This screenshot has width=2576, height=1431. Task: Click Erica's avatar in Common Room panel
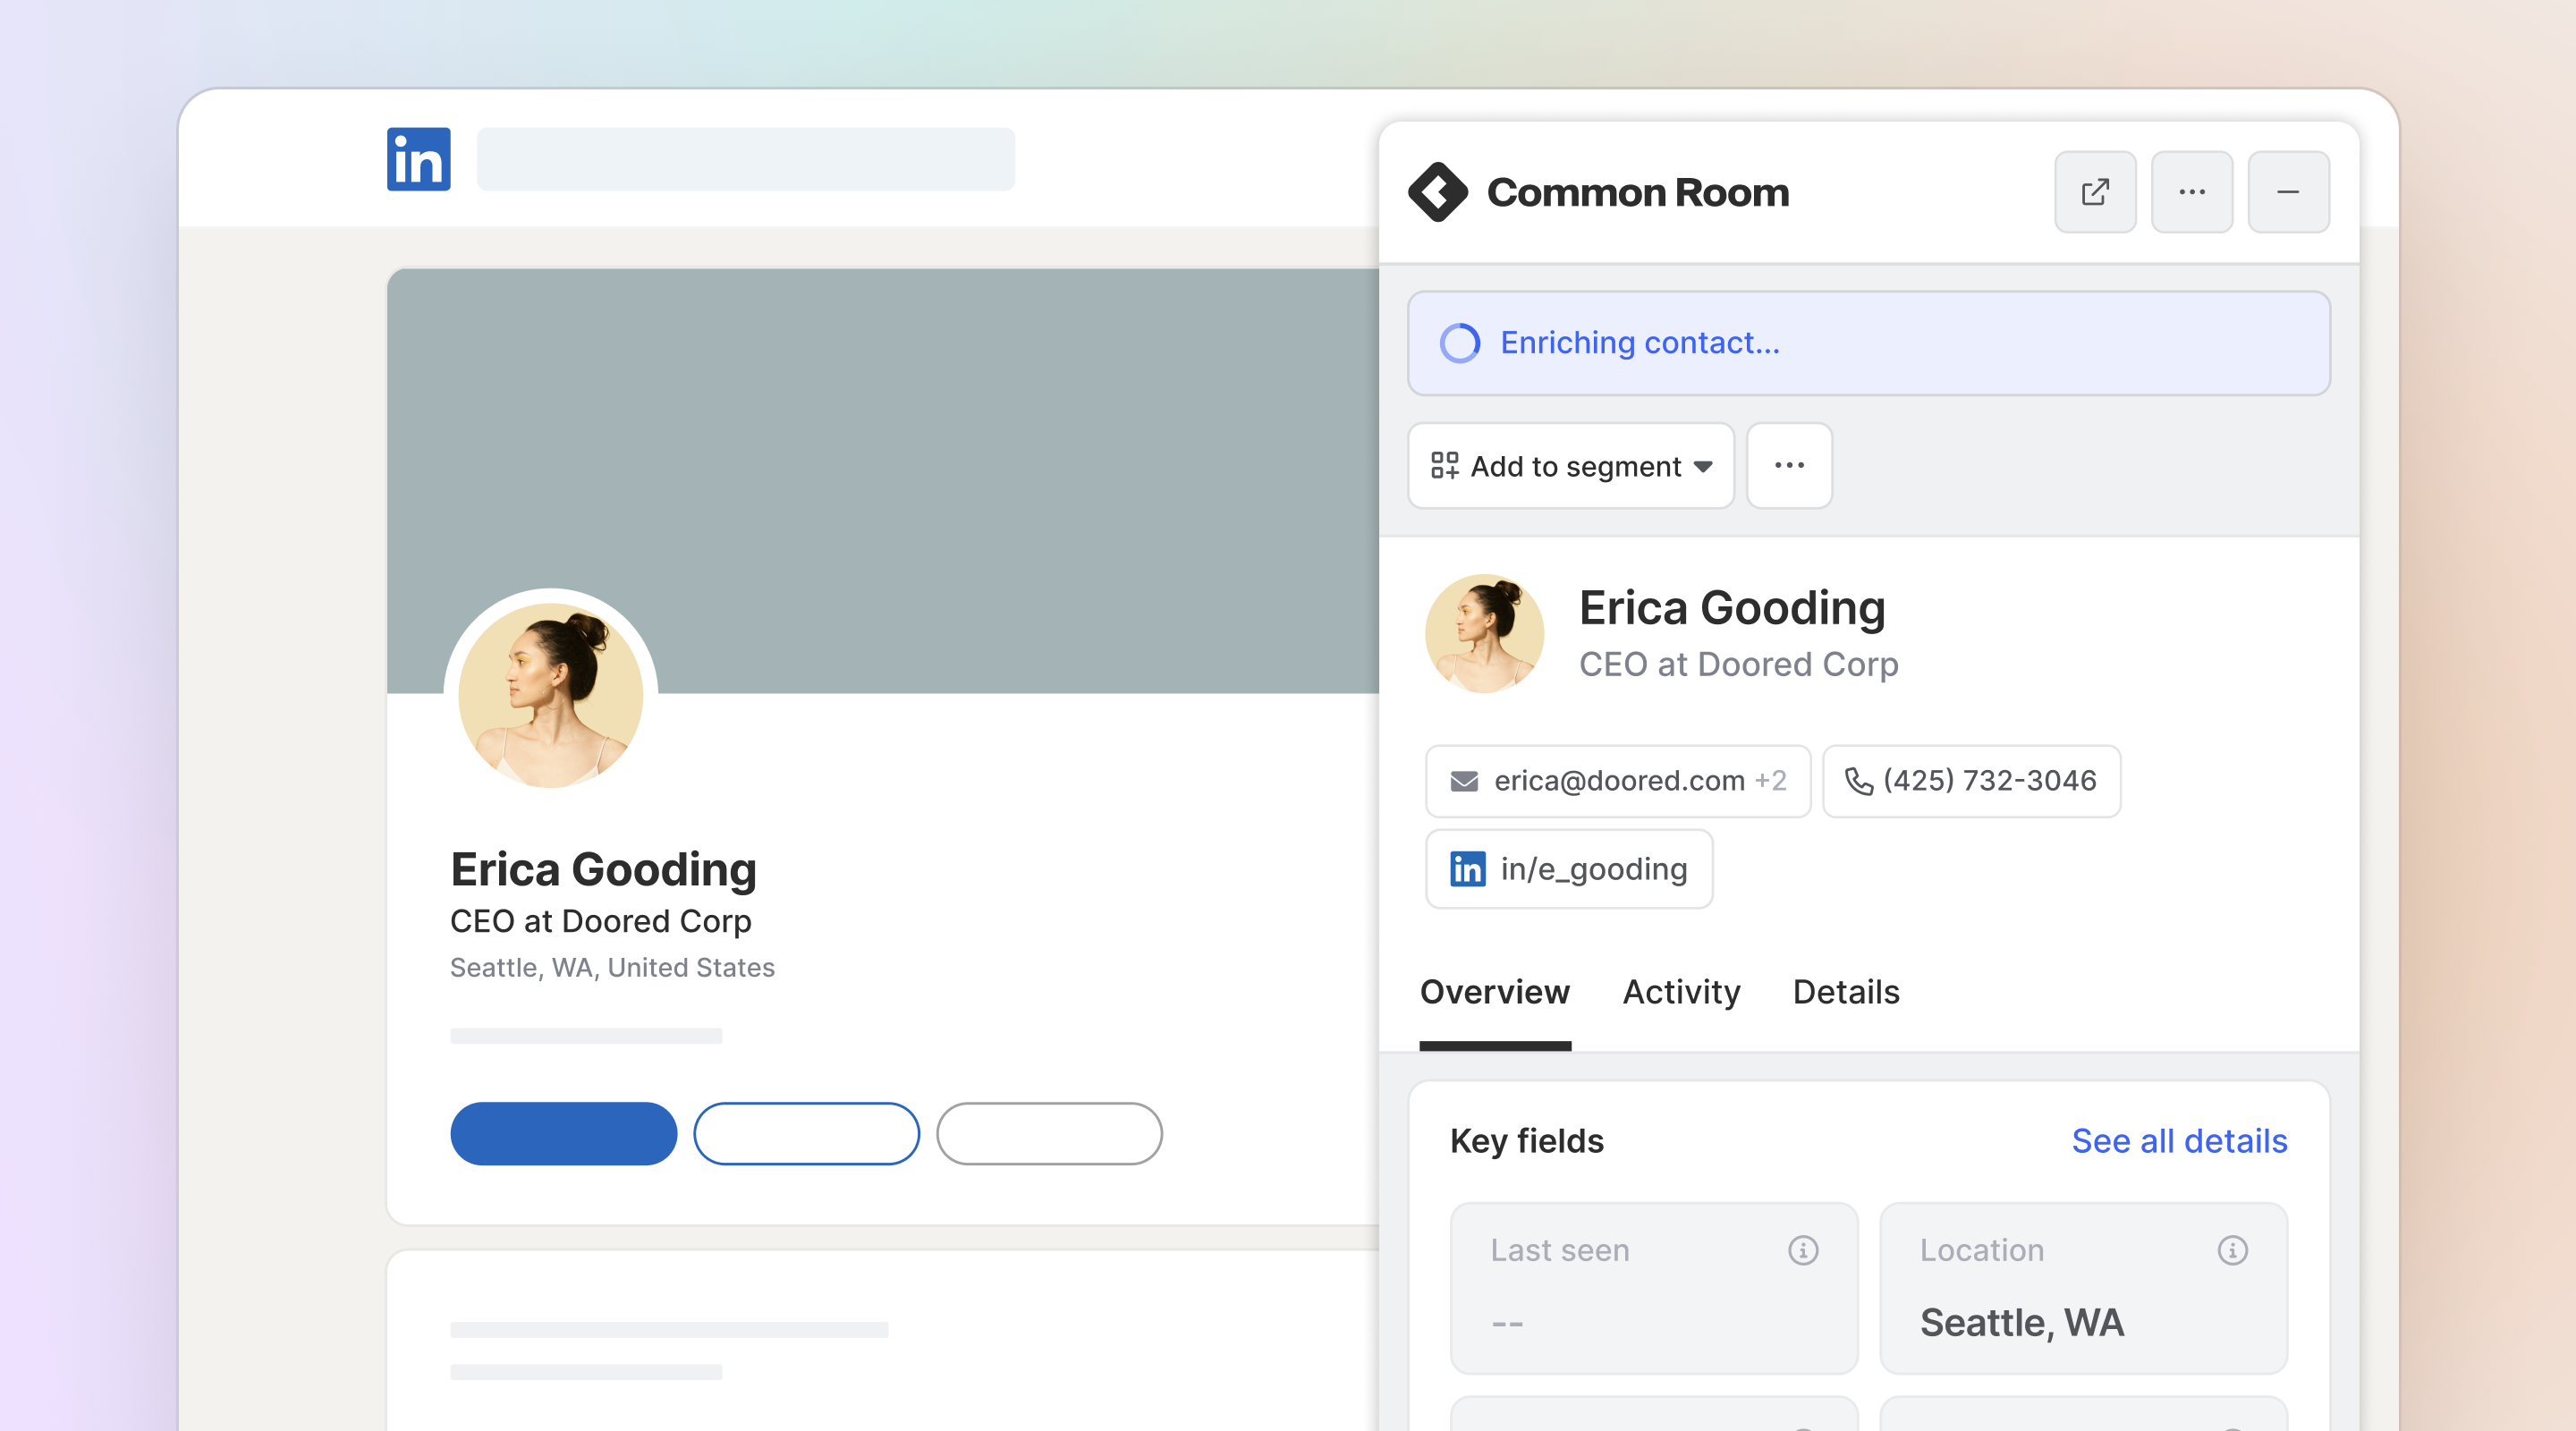click(x=1483, y=633)
